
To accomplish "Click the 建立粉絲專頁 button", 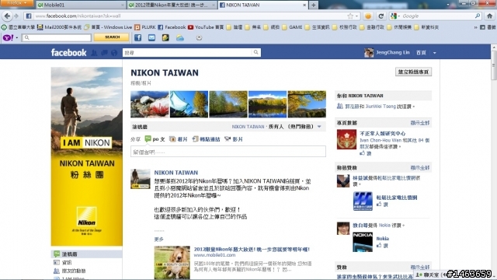I will pyautogui.click(x=413, y=72).
